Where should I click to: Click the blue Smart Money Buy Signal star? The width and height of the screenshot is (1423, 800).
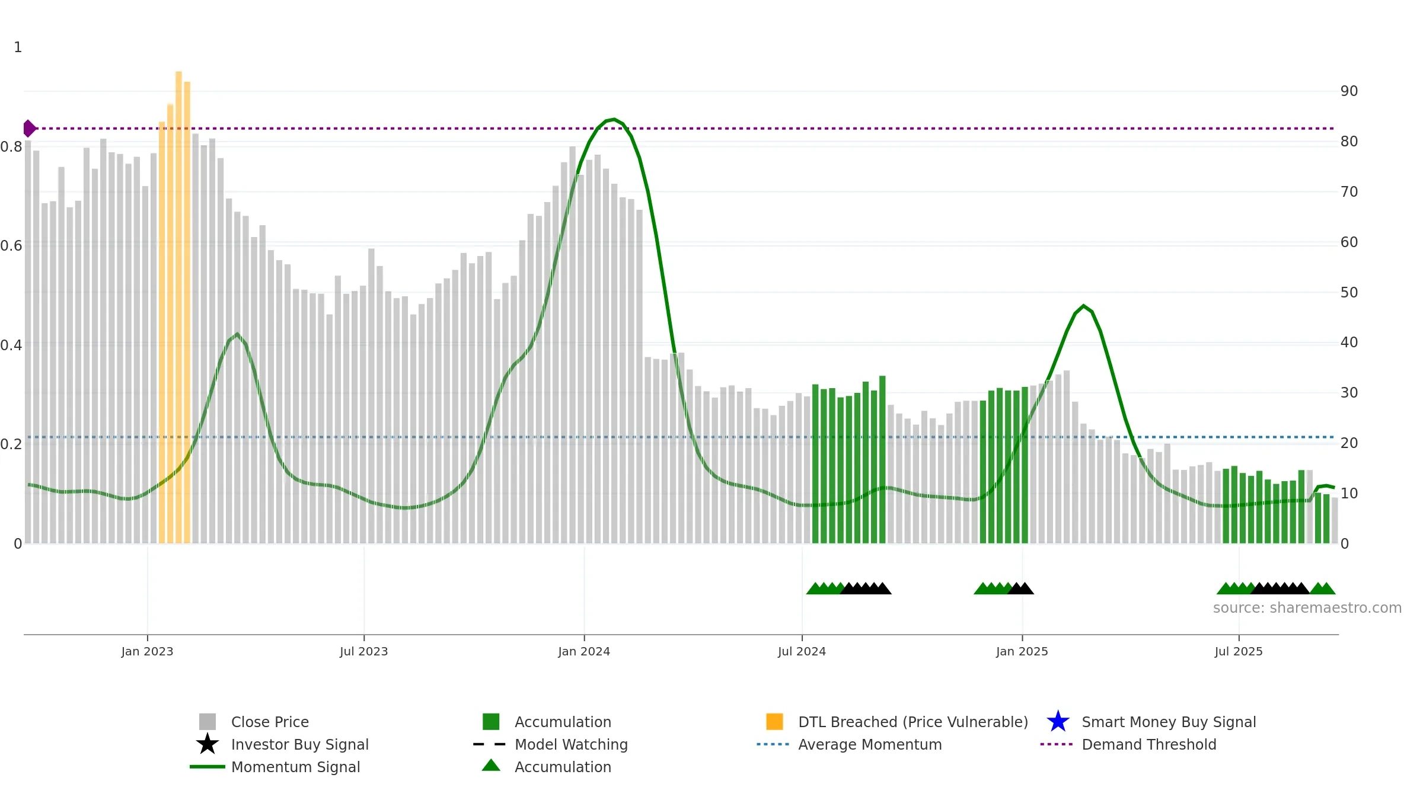coord(1058,722)
